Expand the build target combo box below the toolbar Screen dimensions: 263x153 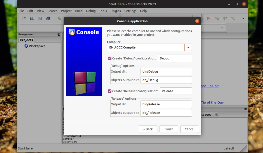coord(222,28)
